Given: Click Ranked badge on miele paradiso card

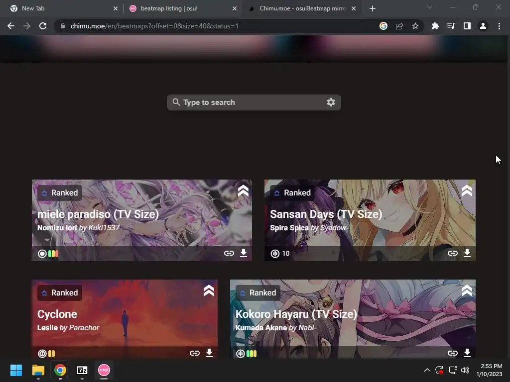Looking at the screenshot, I should (60, 193).
